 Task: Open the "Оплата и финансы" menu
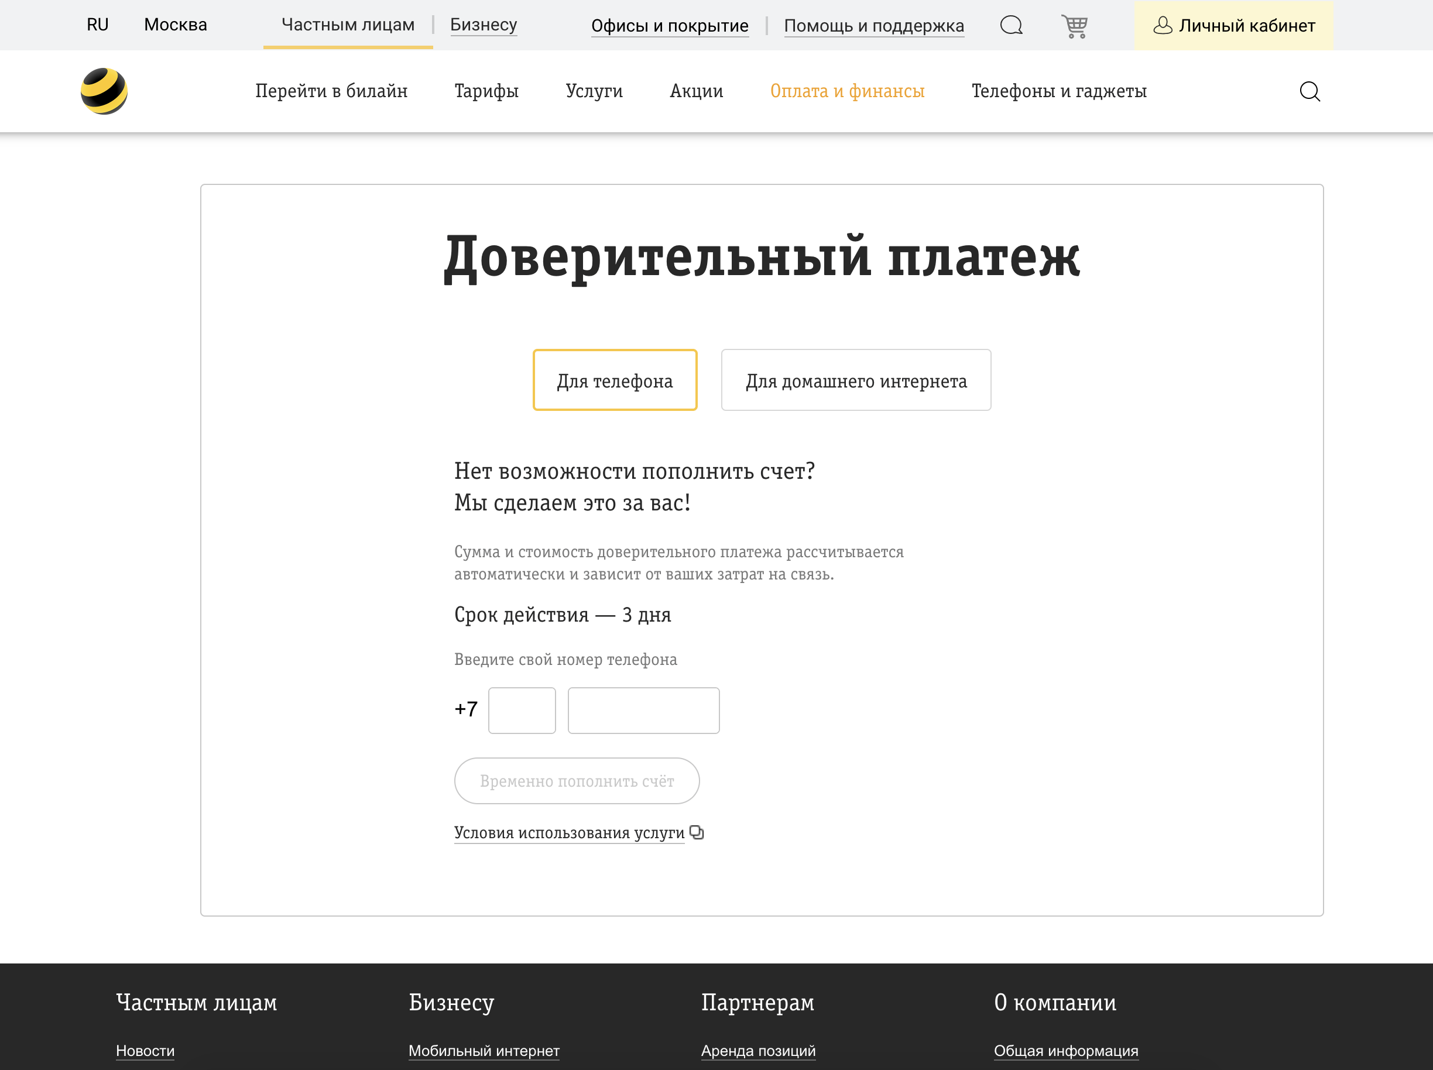(x=848, y=91)
